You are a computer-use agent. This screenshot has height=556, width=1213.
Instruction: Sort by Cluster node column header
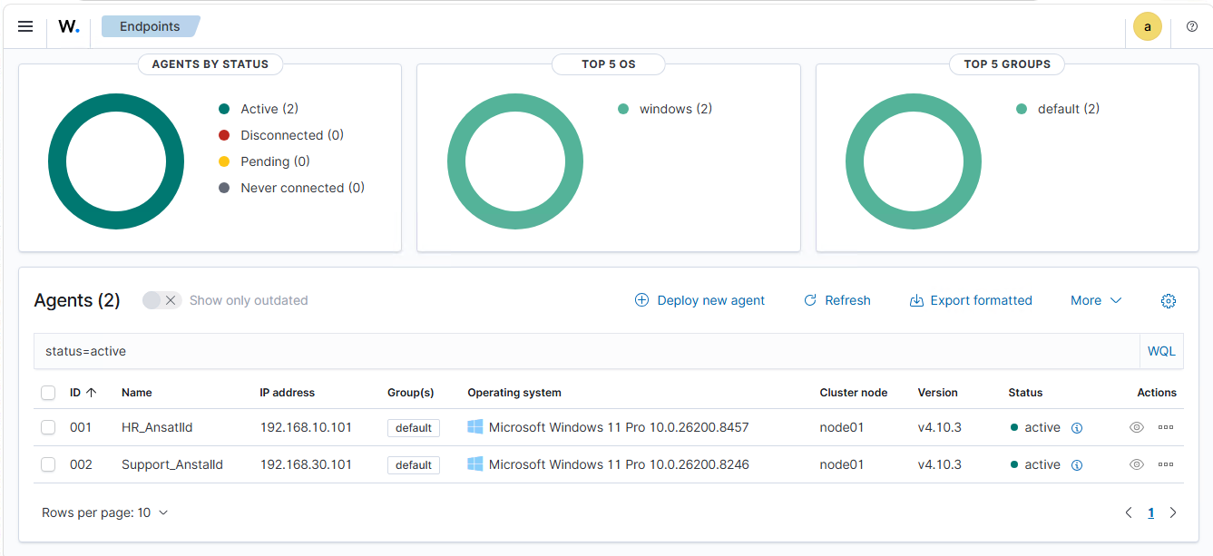(854, 393)
